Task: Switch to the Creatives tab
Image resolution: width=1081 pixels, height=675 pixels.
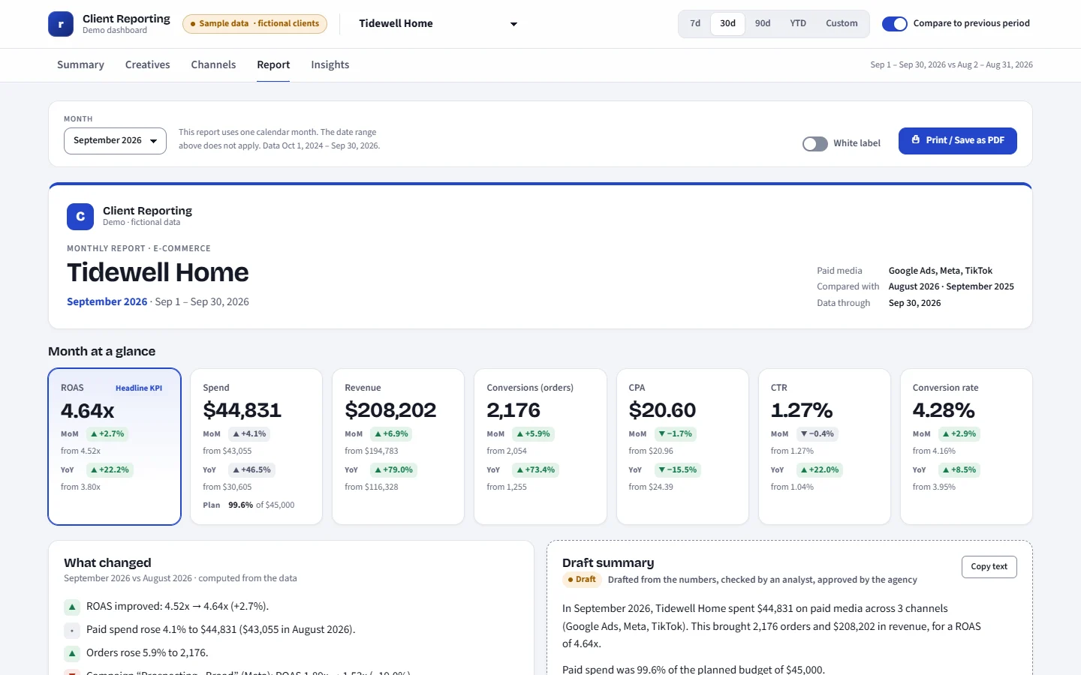Action: coord(148,65)
